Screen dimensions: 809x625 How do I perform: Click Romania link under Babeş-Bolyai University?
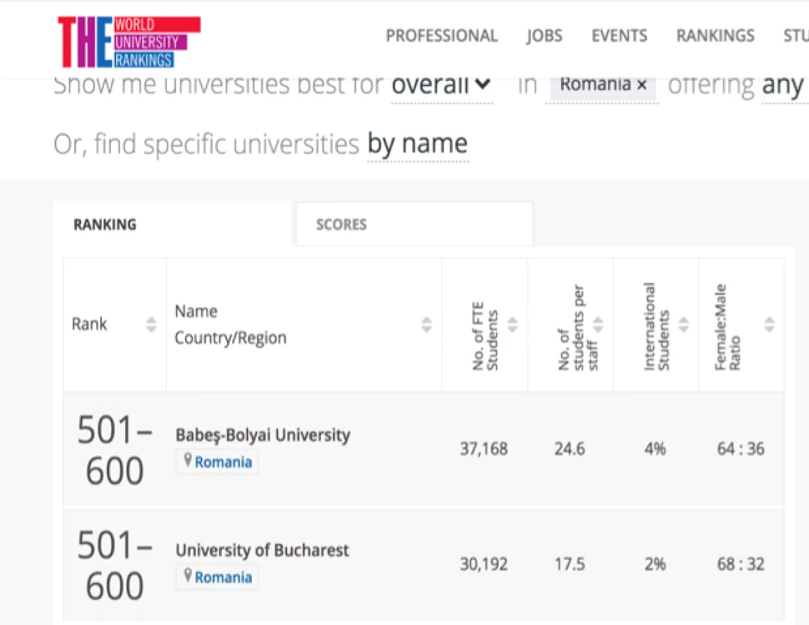(224, 462)
